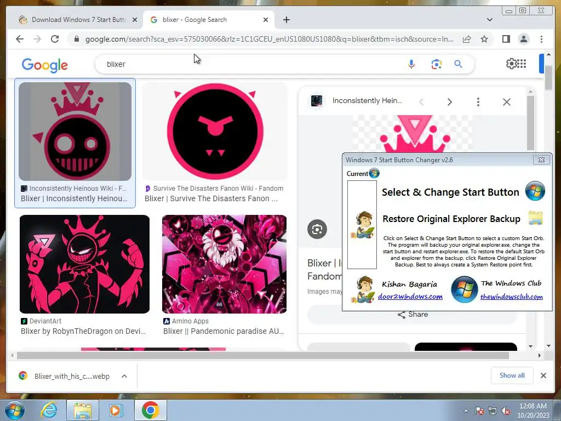
Task: Click the Lens search icon on preview image
Action: point(317,229)
